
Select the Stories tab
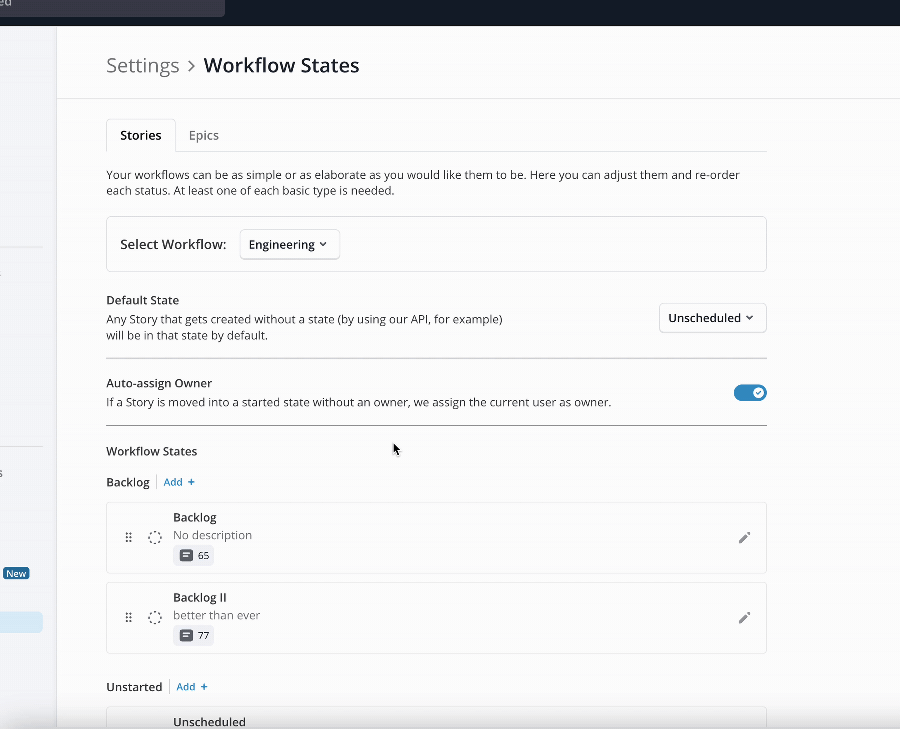[141, 135]
